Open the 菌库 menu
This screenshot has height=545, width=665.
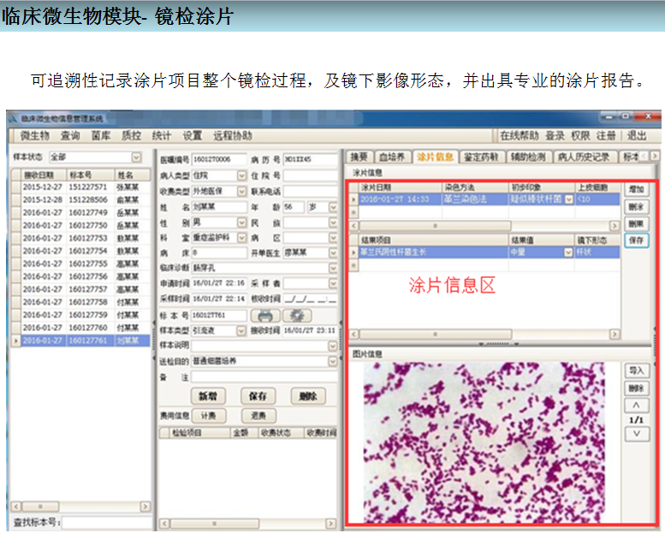click(101, 136)
